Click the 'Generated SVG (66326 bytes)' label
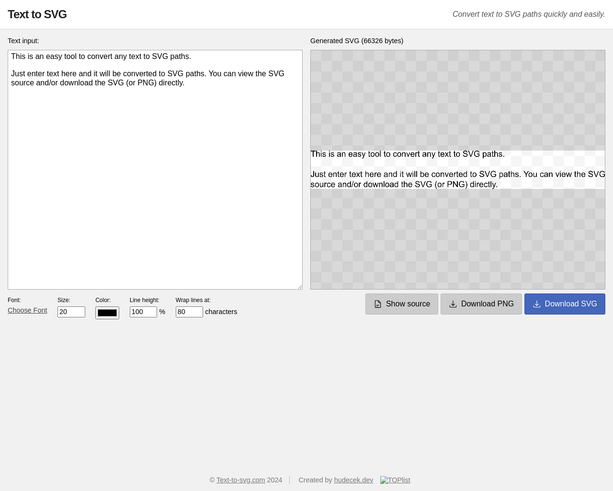This screenshot has width=613, height=491. click(357, 41)
